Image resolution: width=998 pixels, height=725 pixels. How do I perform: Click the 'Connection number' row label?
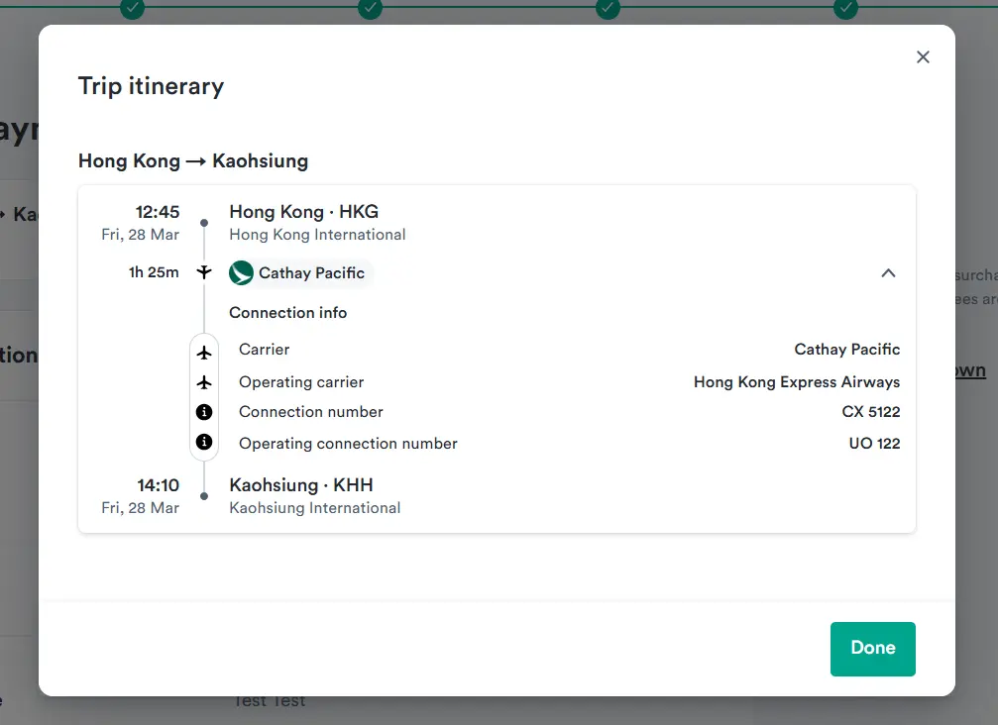310,412
